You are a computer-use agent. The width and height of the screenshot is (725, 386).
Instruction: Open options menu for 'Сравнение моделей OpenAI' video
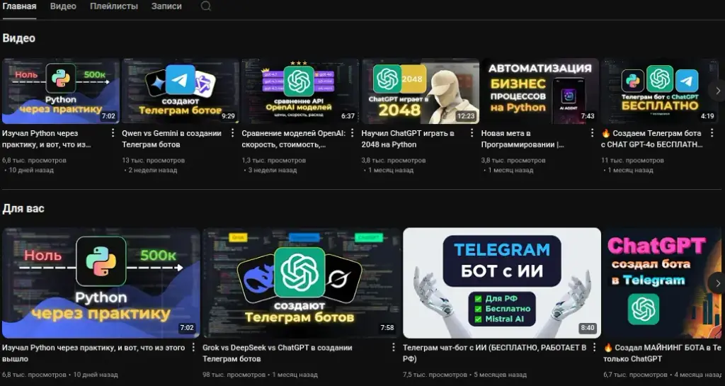pos(353,133)
